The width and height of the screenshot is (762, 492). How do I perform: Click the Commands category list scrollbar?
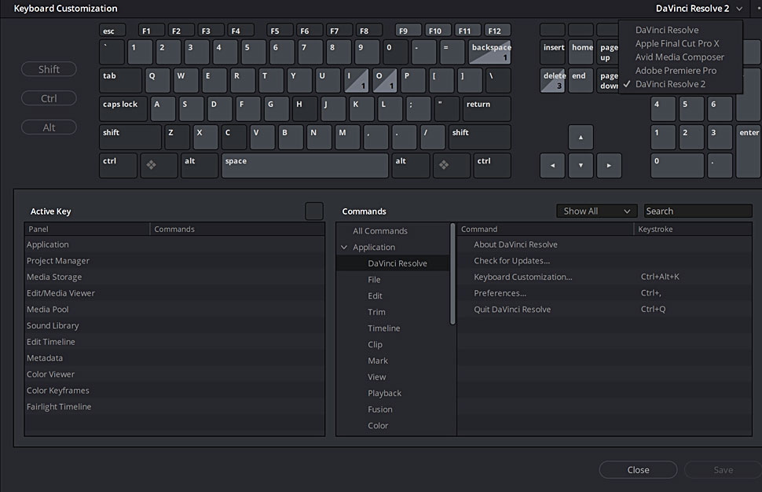point(453,274)
